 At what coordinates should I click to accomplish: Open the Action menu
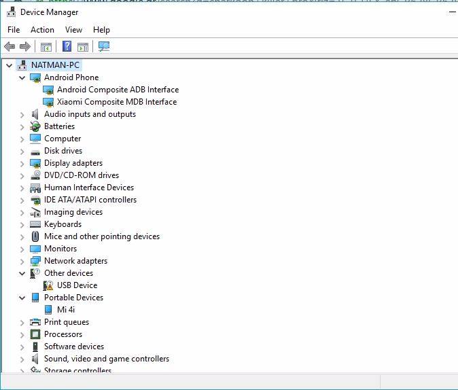[x=42, y=30]
